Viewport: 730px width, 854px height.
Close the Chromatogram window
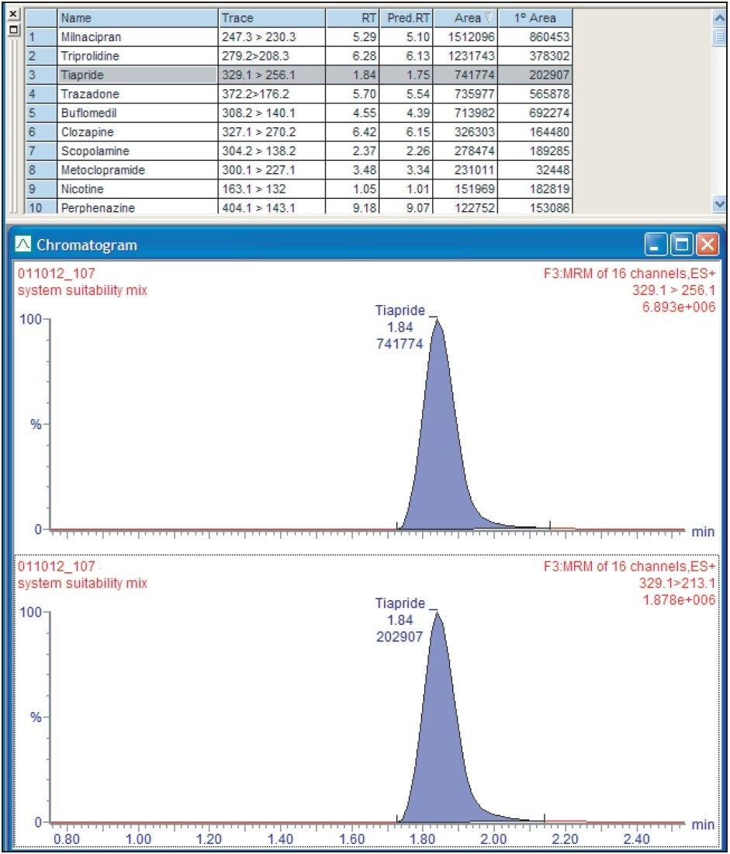(708, 244)
